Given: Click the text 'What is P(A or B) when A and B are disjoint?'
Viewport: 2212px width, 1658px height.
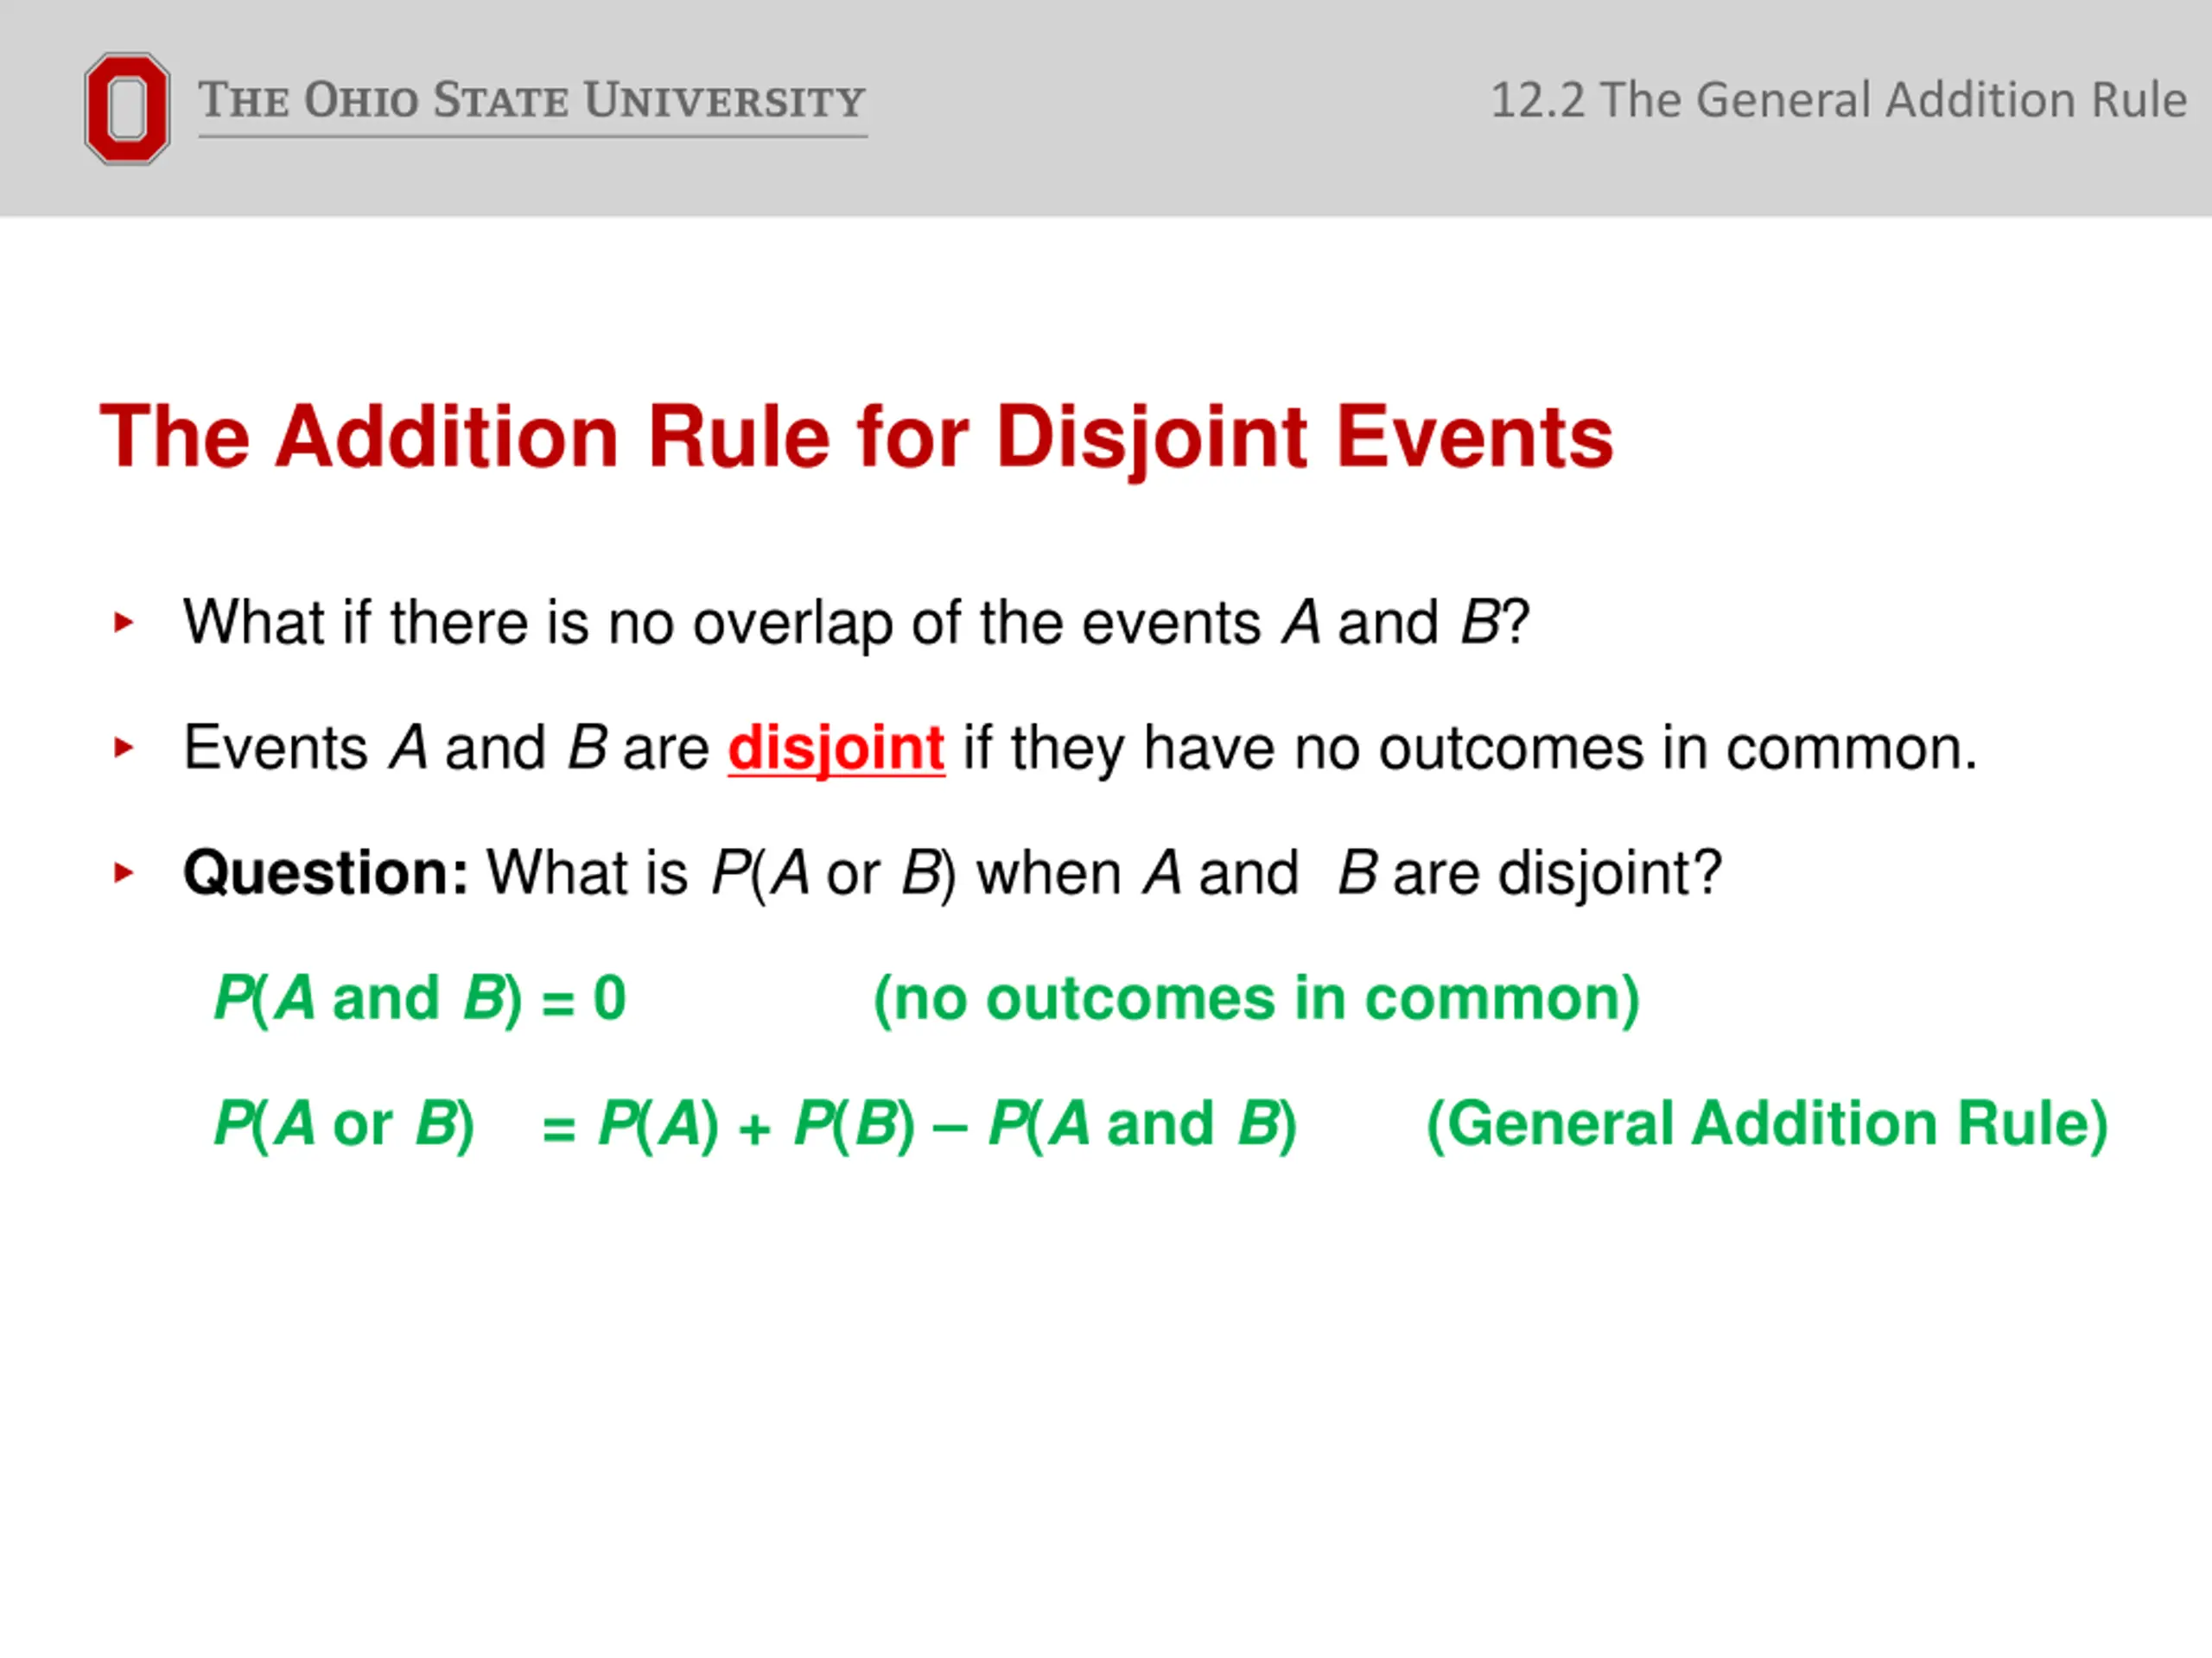Looking at the screenshot, I should [x=1104, y=874].
